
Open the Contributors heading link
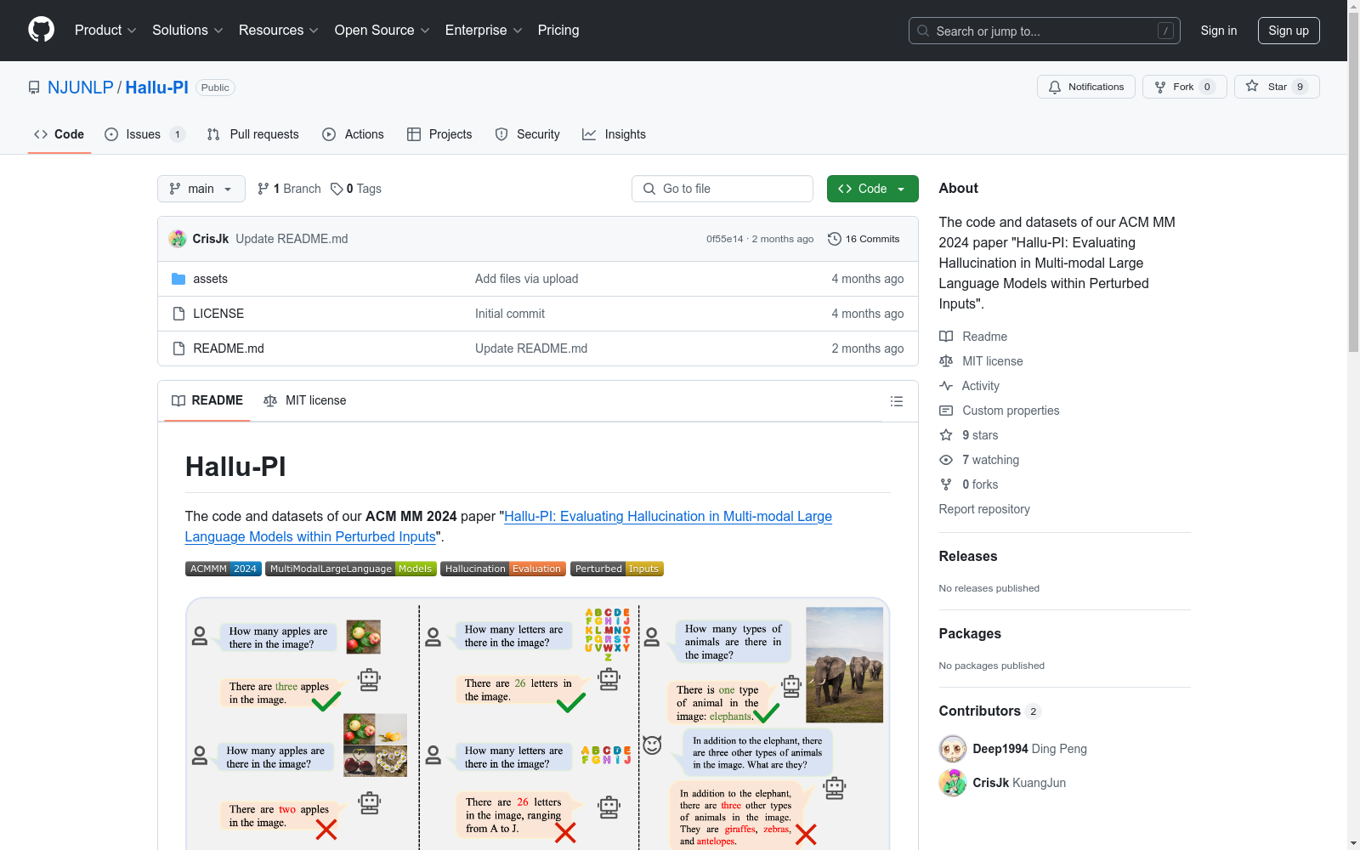(989, 711)
